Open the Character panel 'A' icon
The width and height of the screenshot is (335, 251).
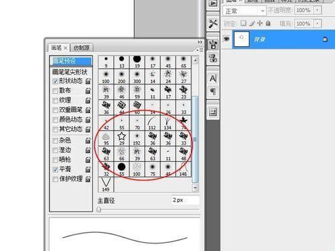click(x=213, y=78)
